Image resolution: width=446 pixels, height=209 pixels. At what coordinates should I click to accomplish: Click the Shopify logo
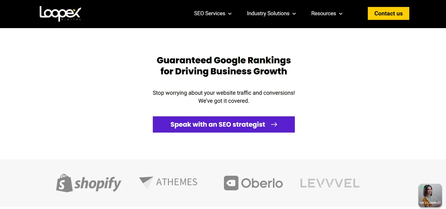click(89, 183)
